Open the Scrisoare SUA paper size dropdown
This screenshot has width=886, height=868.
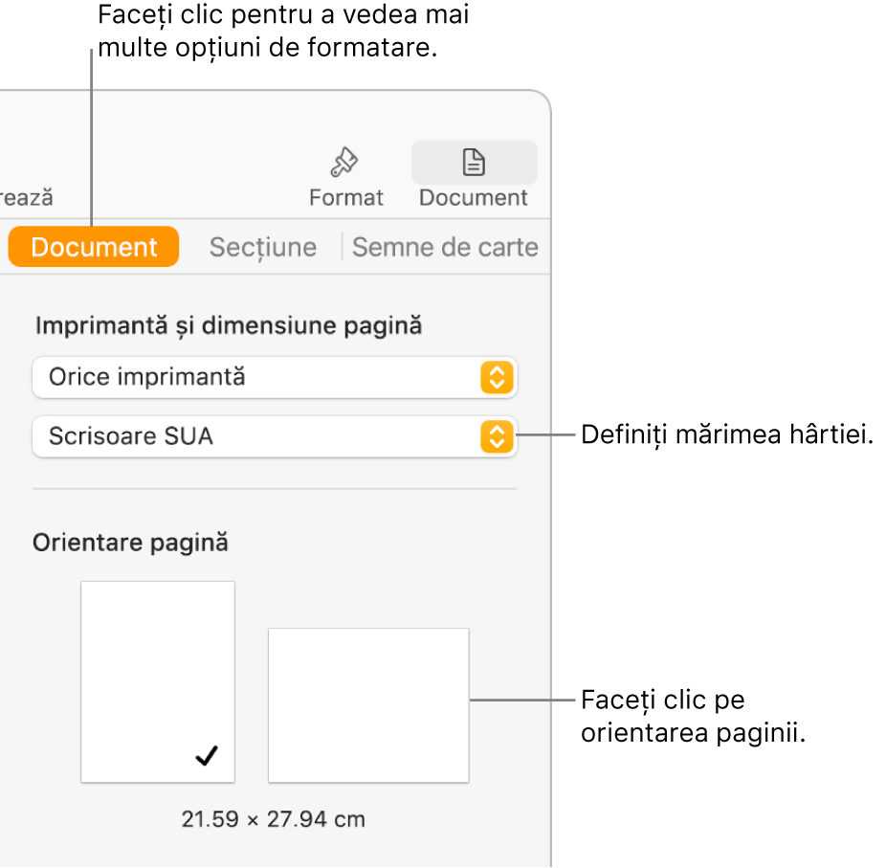click(274, 437)
